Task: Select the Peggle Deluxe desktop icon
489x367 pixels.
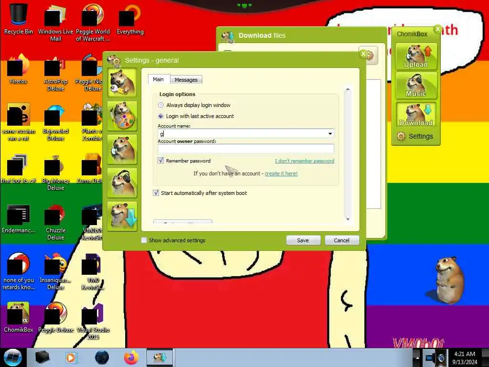Action: [x=55, y=317]
